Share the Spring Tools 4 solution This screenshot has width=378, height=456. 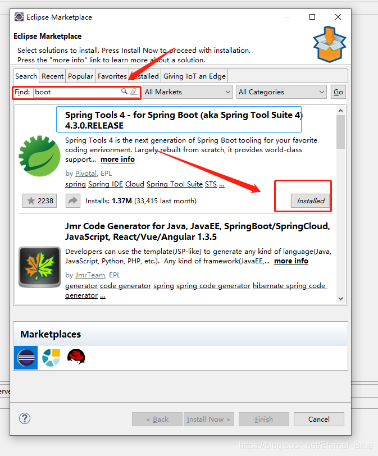click(x=72, y=200)
